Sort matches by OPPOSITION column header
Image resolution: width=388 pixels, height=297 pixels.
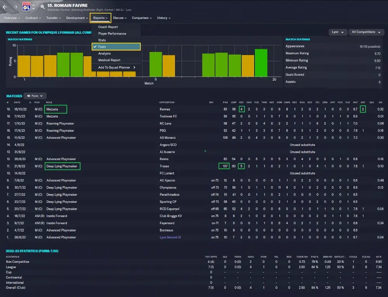[167, 102]
